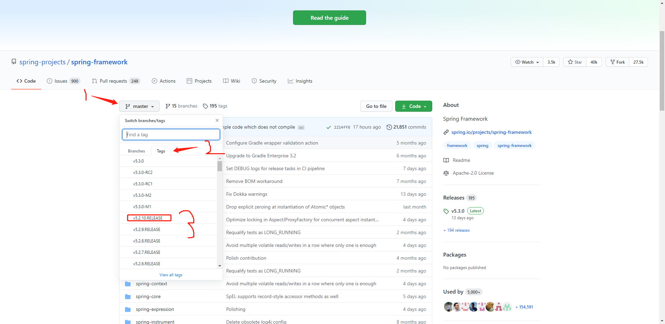Open the spring-expression folder
The height and width of the screenshot is (324, 665).
point(155,309)
